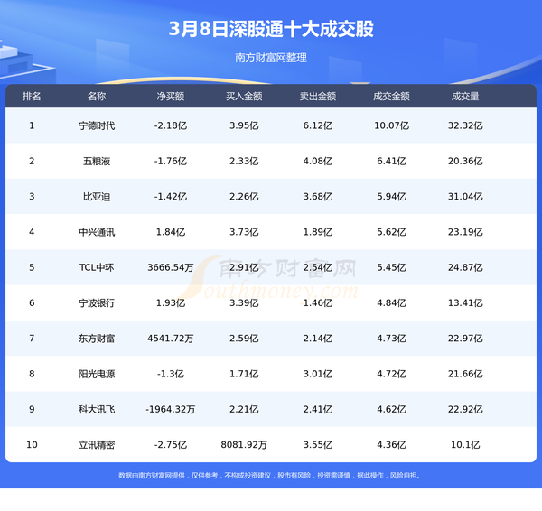Click buy amount 3.73亿

pos(244,232)
